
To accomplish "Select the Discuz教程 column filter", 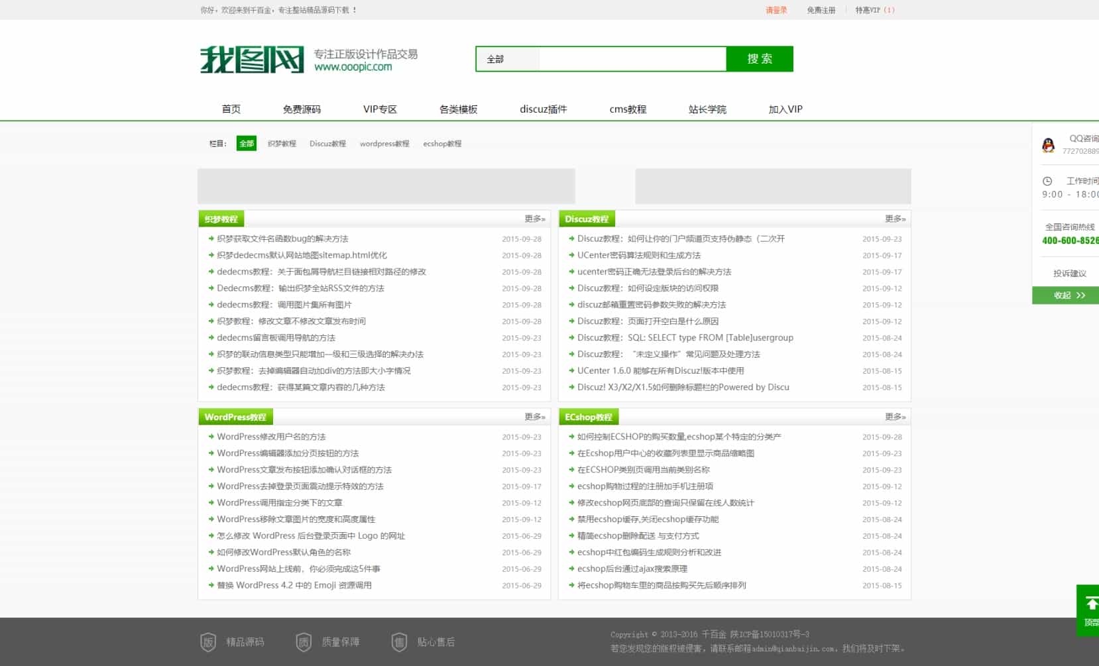I will pyautogui.click(x=327, y=143).
